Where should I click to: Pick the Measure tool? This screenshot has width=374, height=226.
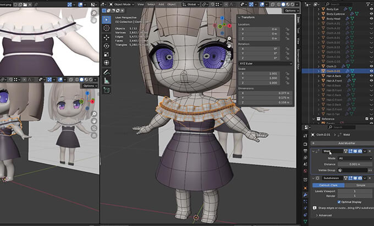106,81
